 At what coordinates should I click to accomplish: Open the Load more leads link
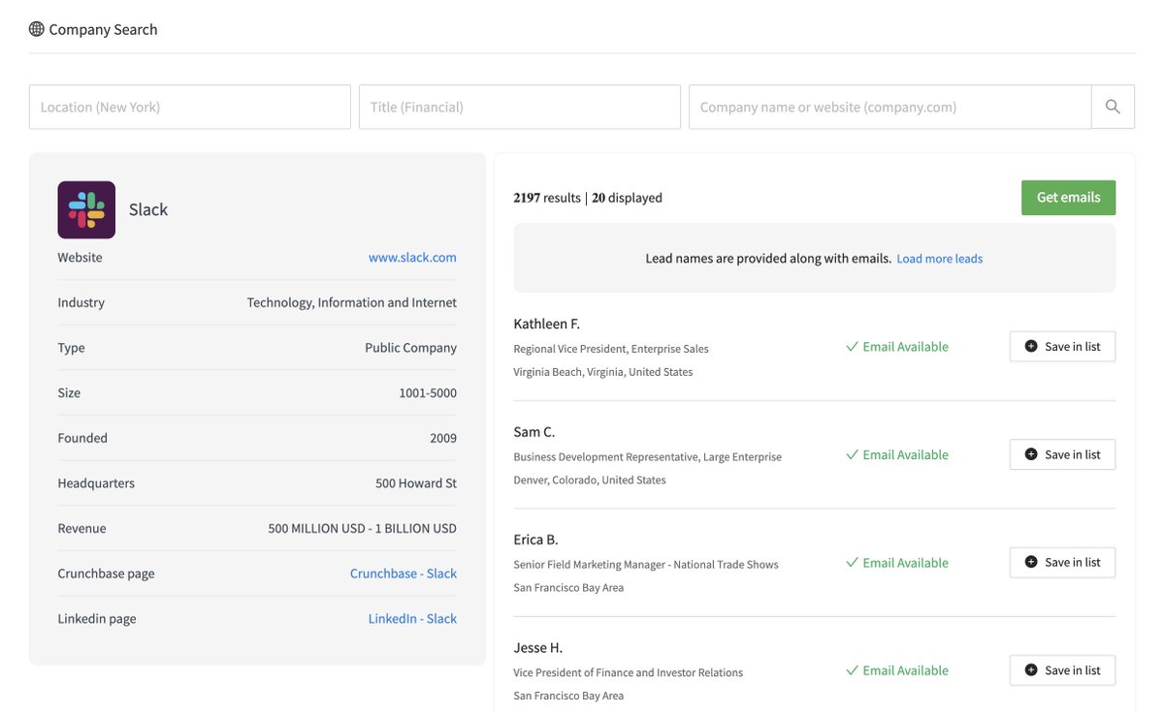[x=939, y=258]
